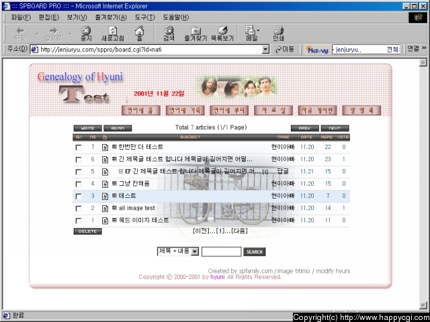Click into the search keyword text field

click(221, 252)
